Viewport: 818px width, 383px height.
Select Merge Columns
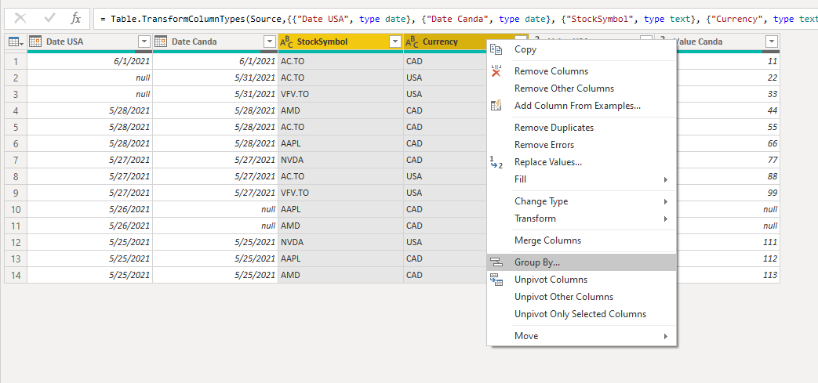tap(581, 240)
